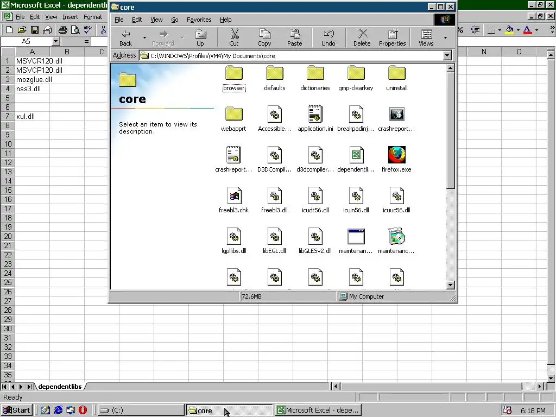Viewport: 556px width, 417px height.
Task: Open the Excel borders dropdown arrow
Action: click(x=500, y=30)
